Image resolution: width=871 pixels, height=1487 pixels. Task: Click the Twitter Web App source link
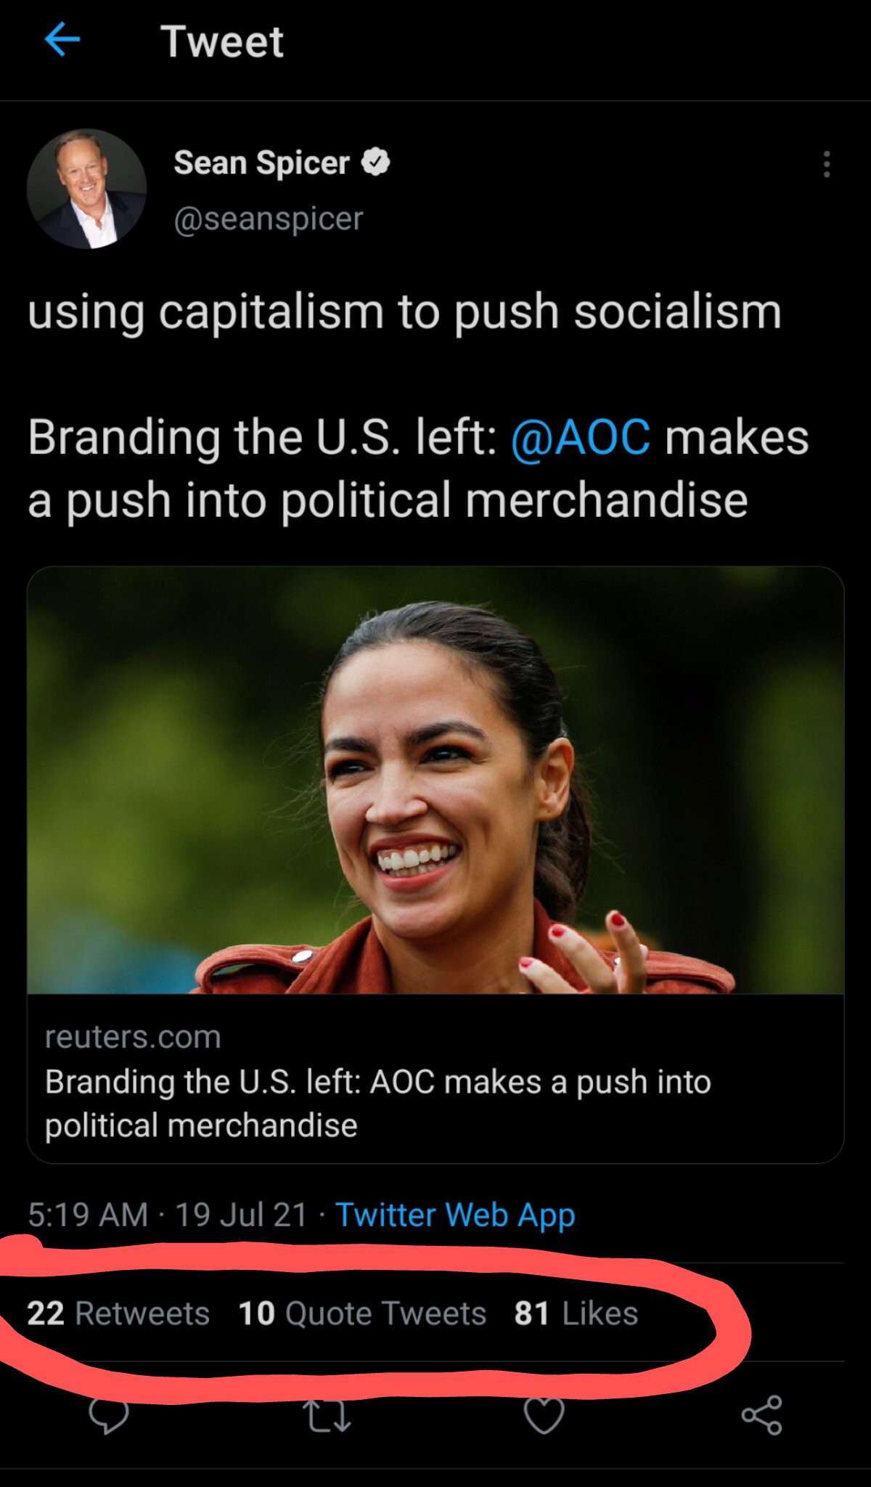tap(455, 1215)
